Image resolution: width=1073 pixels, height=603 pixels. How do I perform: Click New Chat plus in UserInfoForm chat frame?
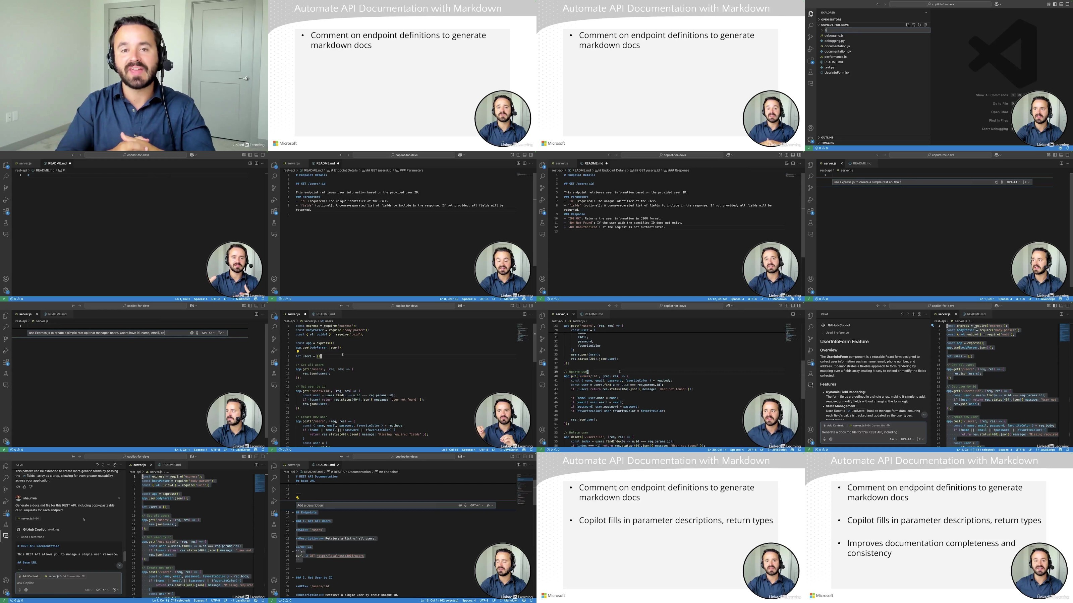913,314
